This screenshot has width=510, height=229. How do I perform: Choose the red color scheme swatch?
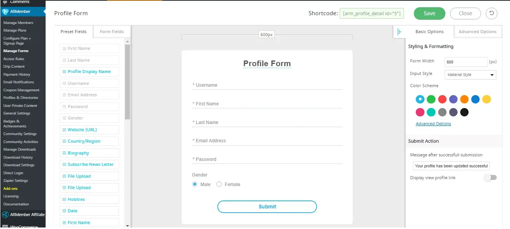coord(442,99)
